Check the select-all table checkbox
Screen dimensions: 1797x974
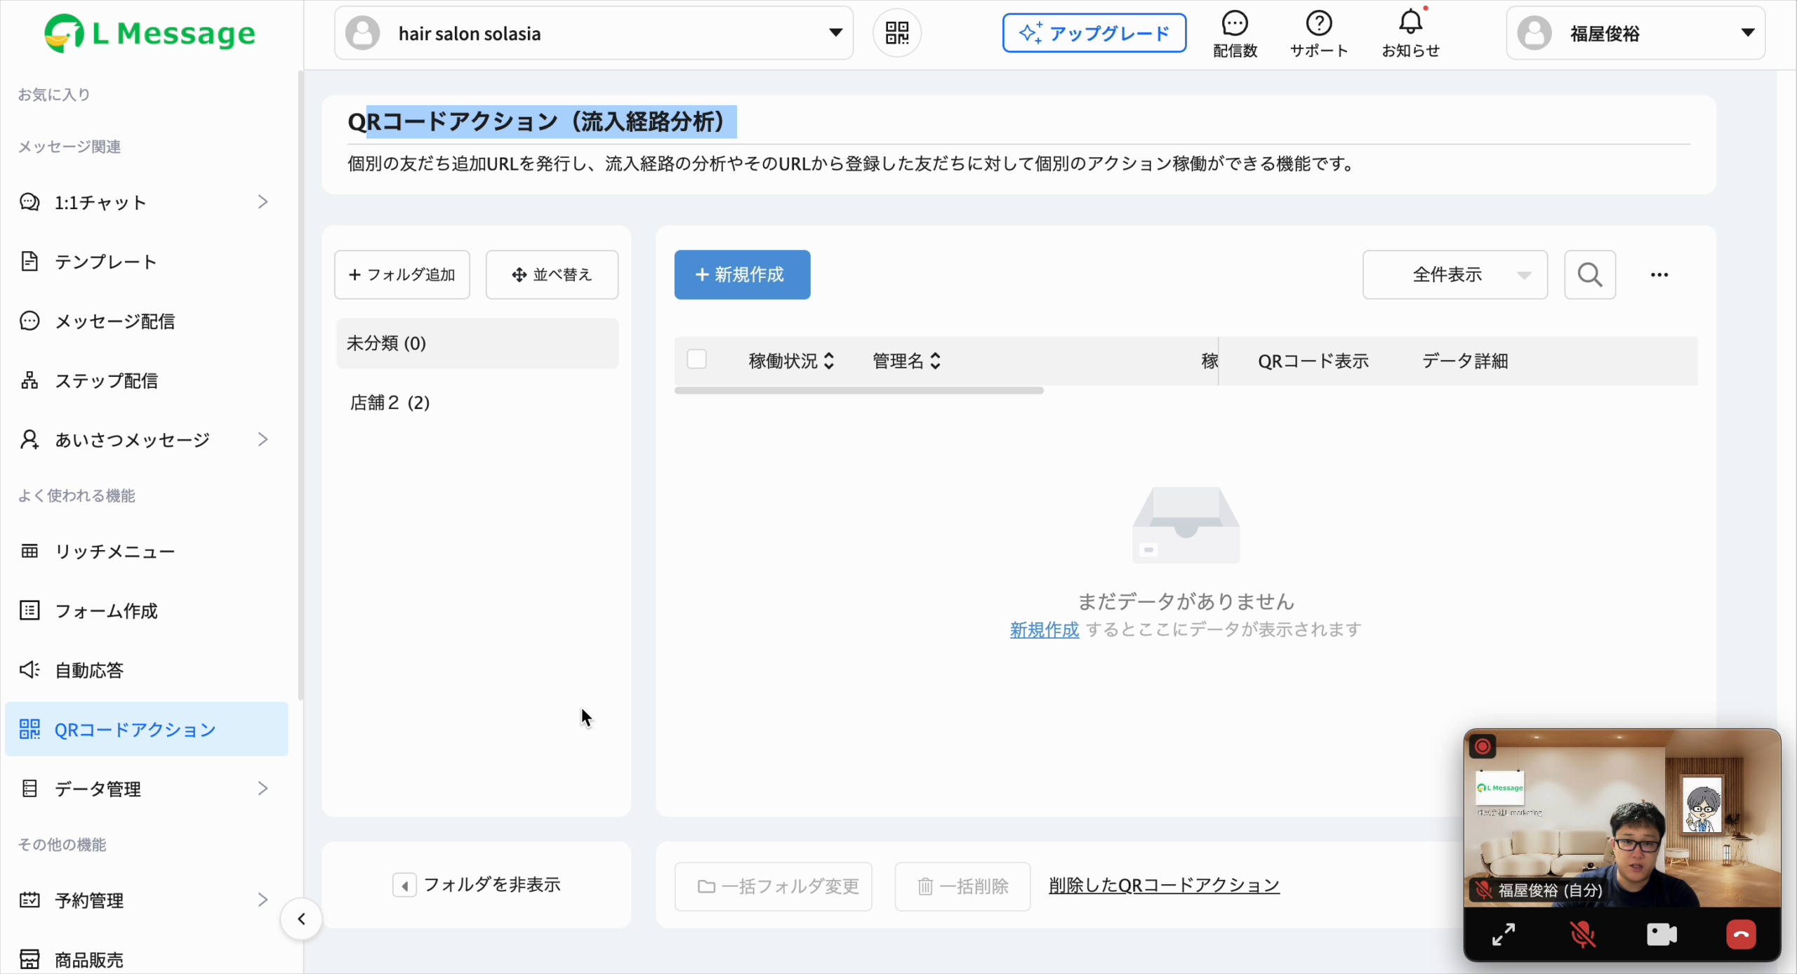[696, 359]
